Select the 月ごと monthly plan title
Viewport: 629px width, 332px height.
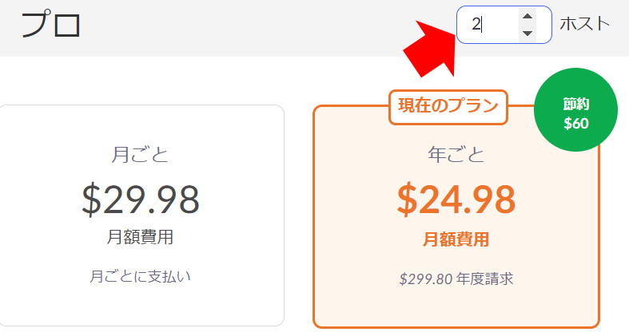140,154
